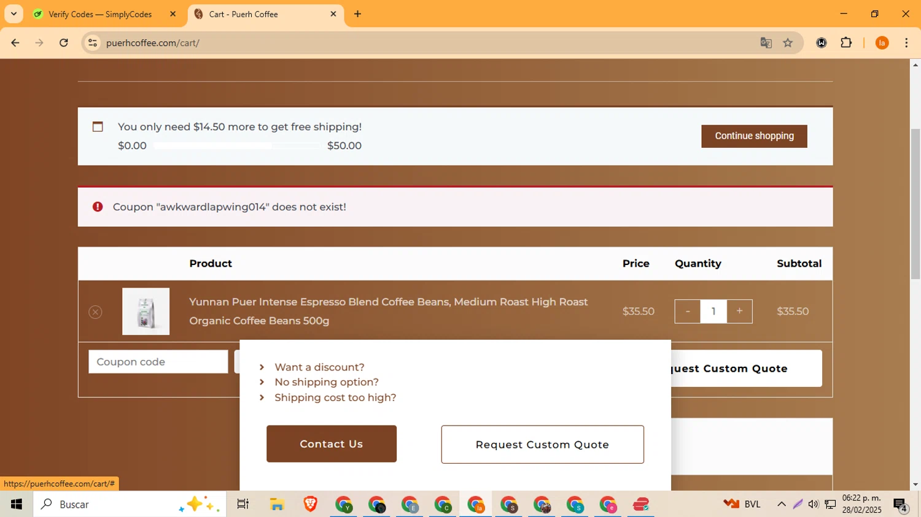Image resolution: width=921 pixels, height=517 pixels.
Task: Open the red app icon on taskbar
Action: coord(641,504)
